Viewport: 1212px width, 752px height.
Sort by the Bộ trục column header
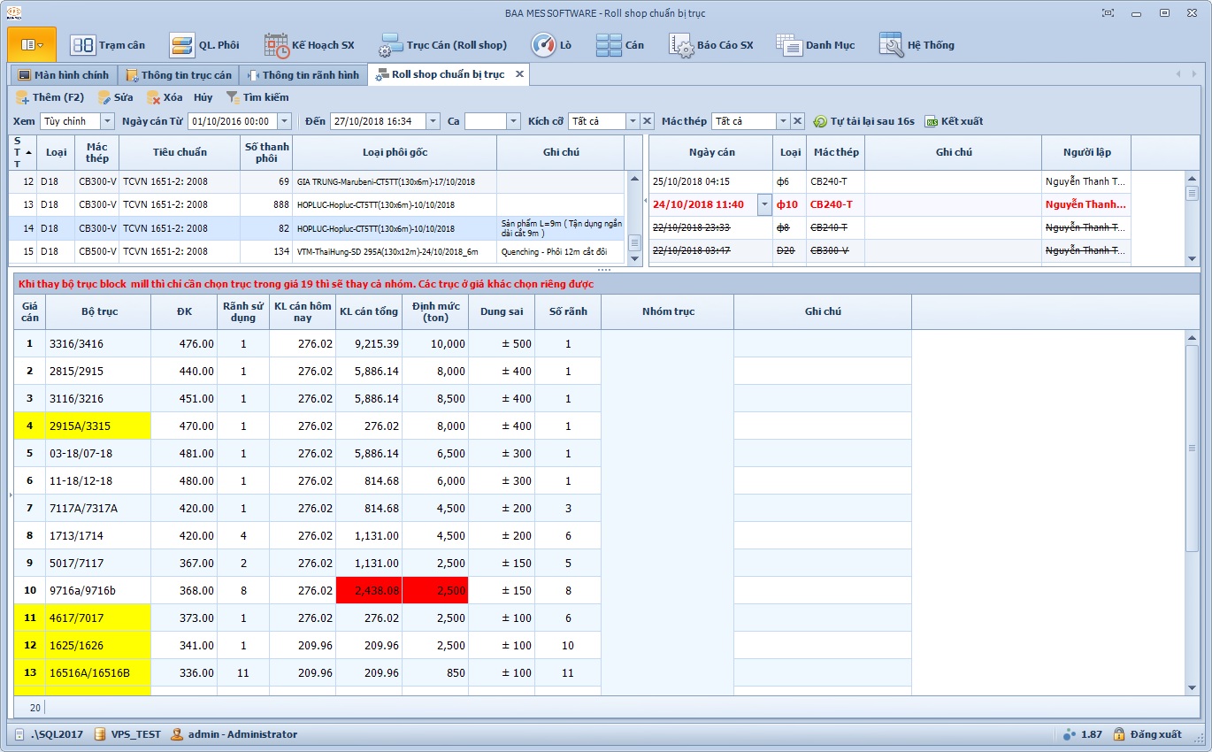[99, 311]
